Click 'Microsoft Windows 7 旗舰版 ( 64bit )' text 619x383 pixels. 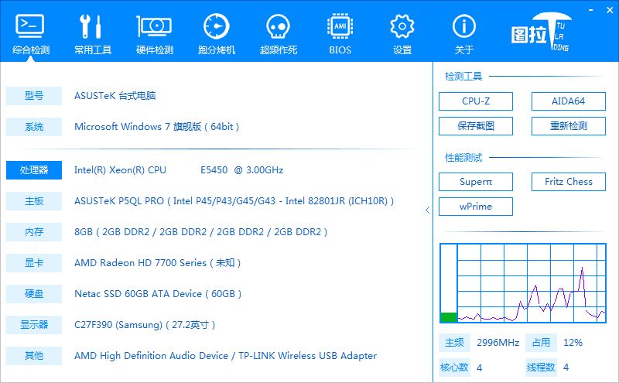point(157,127)
